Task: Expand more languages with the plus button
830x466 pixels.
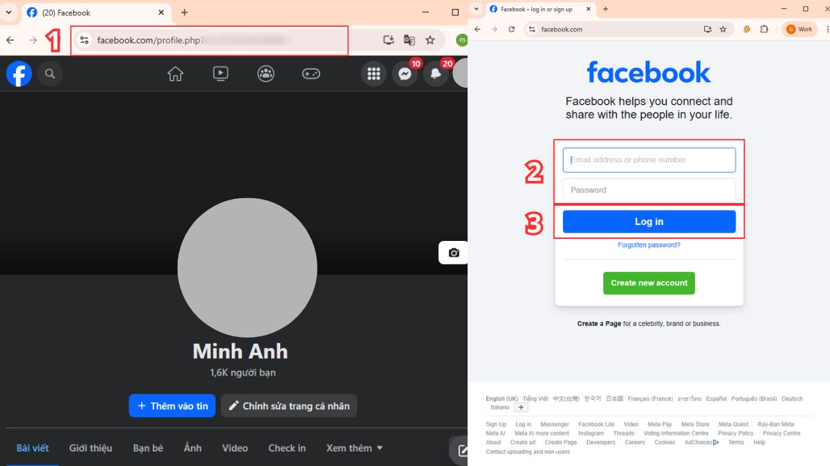Action: (520, 407)
